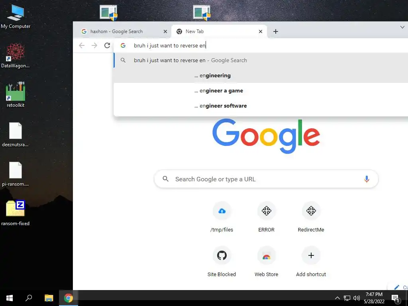
Task: Launch the retoolkit desktop shortcut
Action: tap(16, 95)
